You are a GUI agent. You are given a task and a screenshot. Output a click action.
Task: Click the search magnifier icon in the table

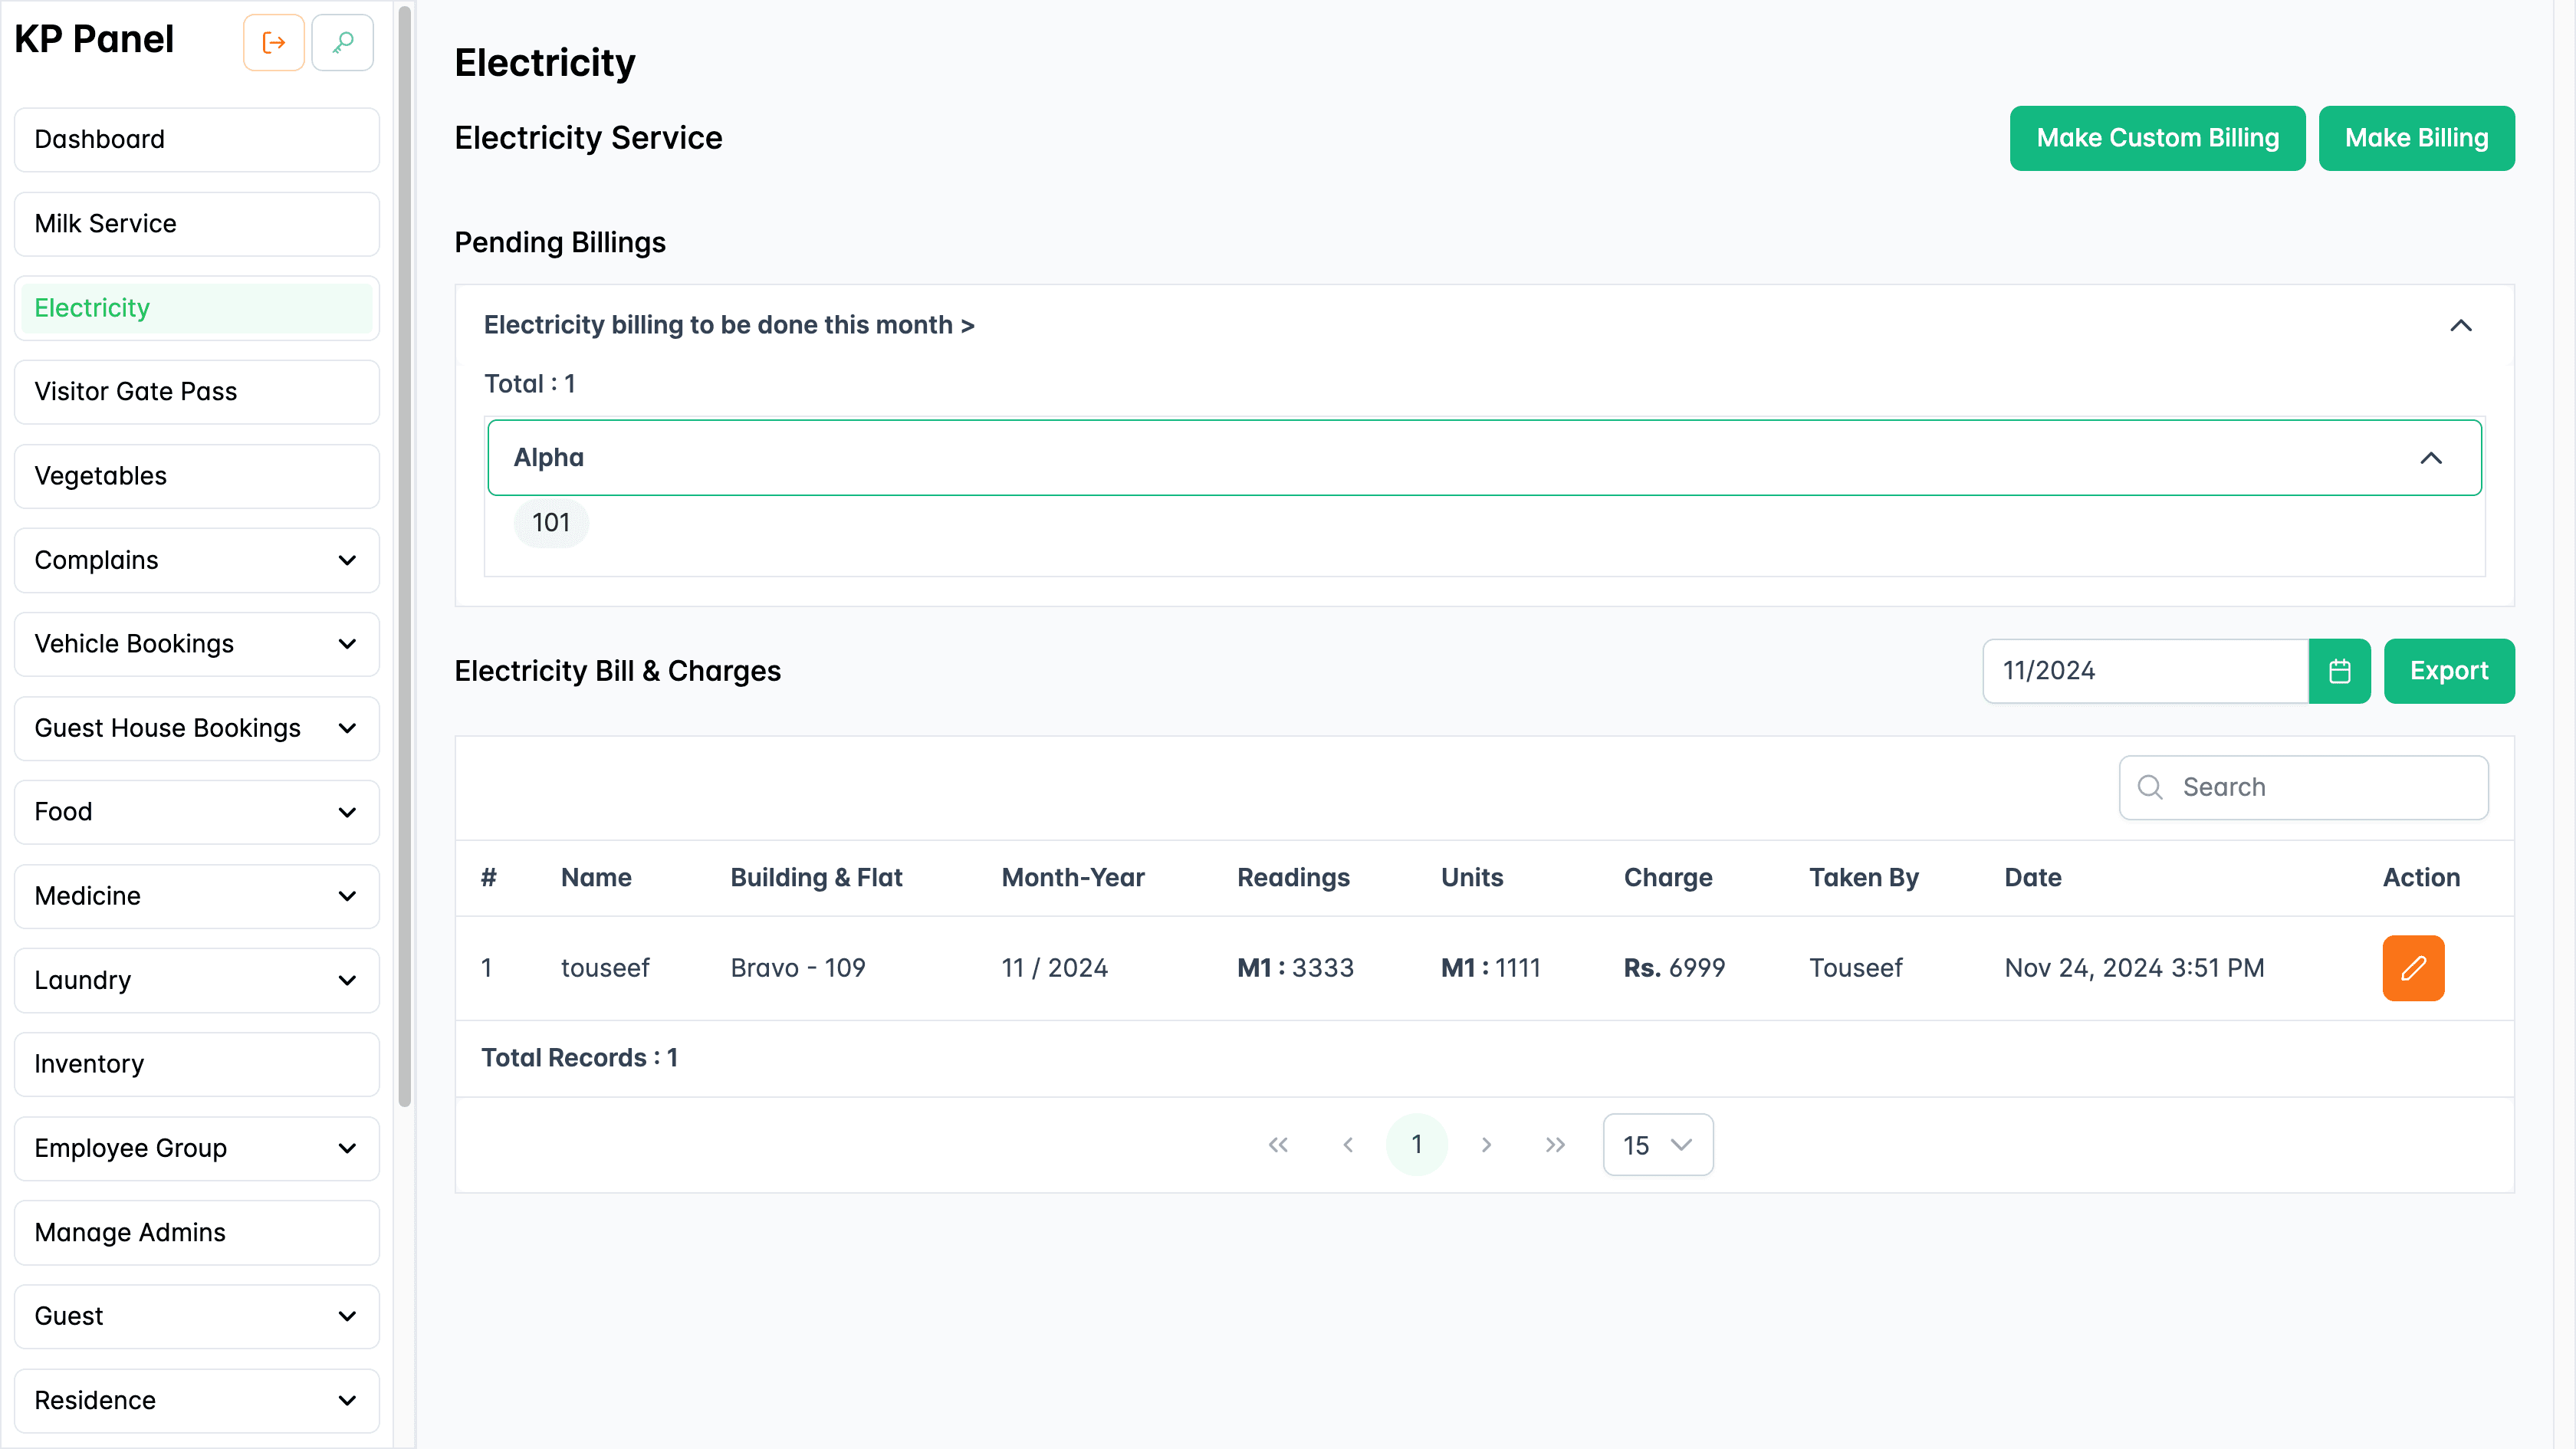(x=2150, y=787)
